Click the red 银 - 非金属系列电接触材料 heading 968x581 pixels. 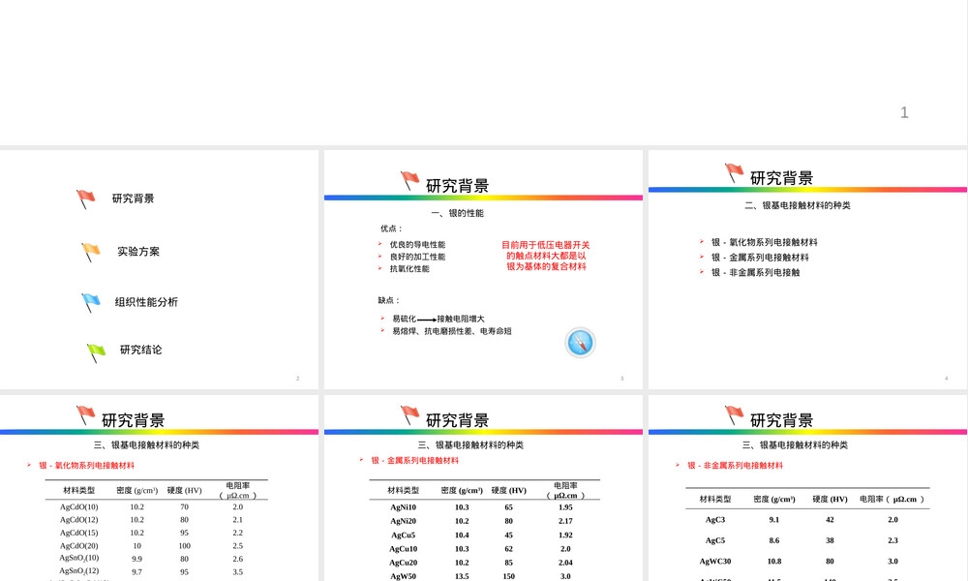[x=736, y=466]
